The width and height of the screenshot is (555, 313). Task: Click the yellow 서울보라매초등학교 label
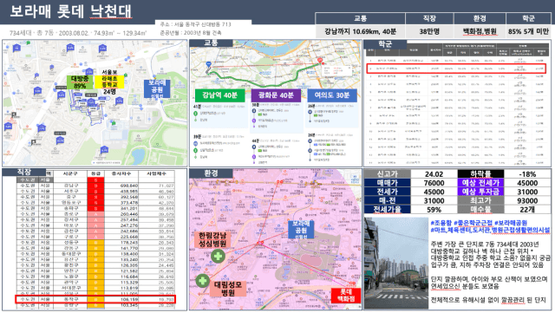(109, 82)
